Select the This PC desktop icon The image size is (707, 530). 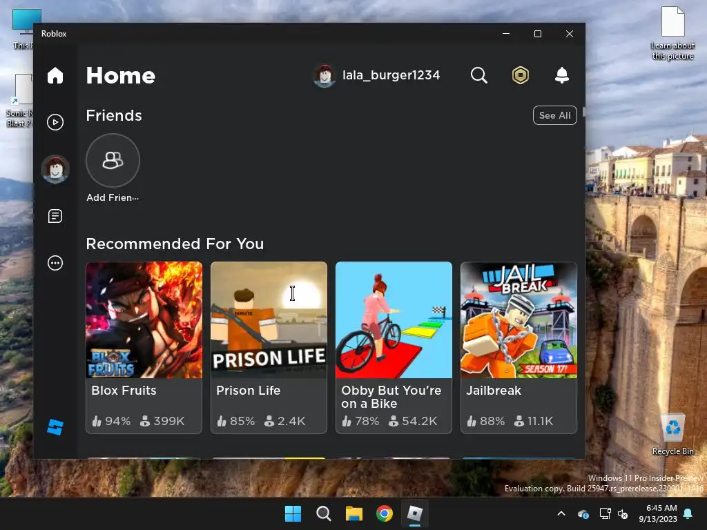(x=23, y=29)
